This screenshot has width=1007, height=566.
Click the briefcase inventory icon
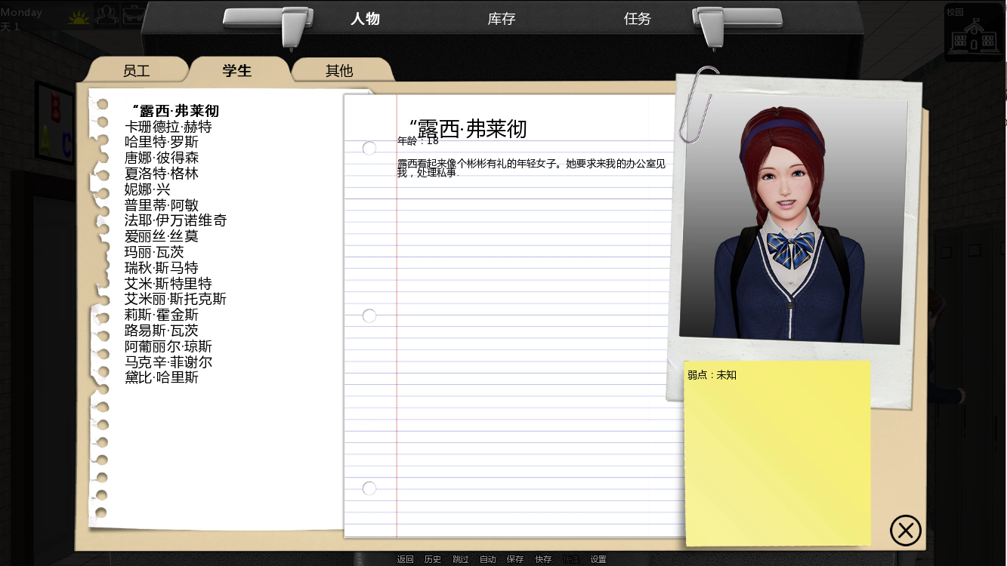point(134,14)
